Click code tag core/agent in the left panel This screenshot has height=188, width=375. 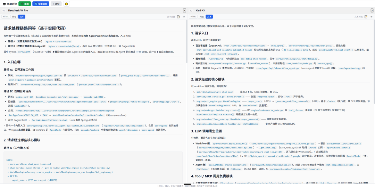[24, 51]
